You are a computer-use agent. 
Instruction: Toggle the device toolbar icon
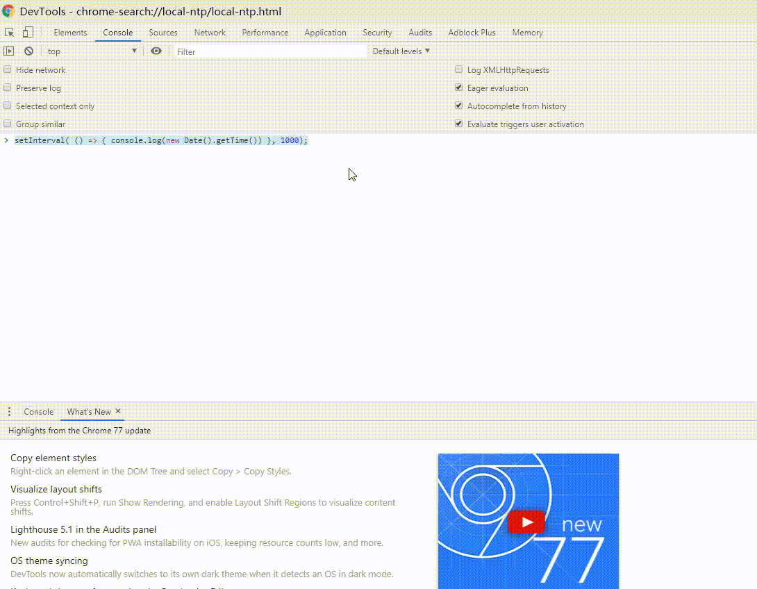click(x=28, y=33)
